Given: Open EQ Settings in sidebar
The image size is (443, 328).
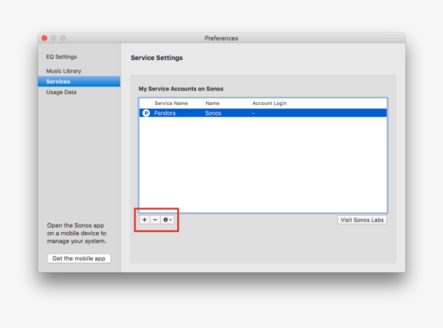Looking at the screenshot, I should pos(61,57).
